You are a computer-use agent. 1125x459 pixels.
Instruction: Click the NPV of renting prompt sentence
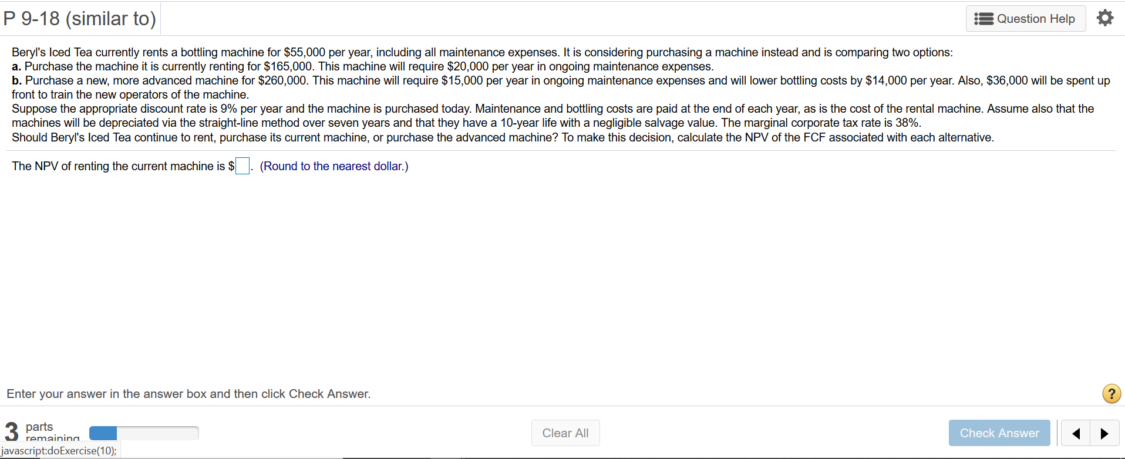point(123,166)
